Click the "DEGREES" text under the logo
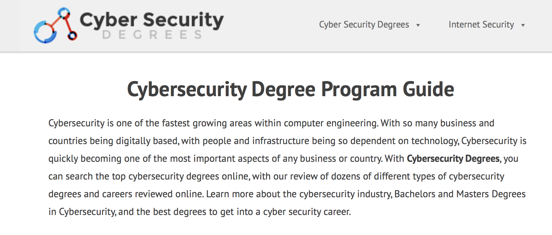 [152, 35]
